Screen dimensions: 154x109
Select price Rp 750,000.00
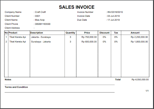point(89,37)
